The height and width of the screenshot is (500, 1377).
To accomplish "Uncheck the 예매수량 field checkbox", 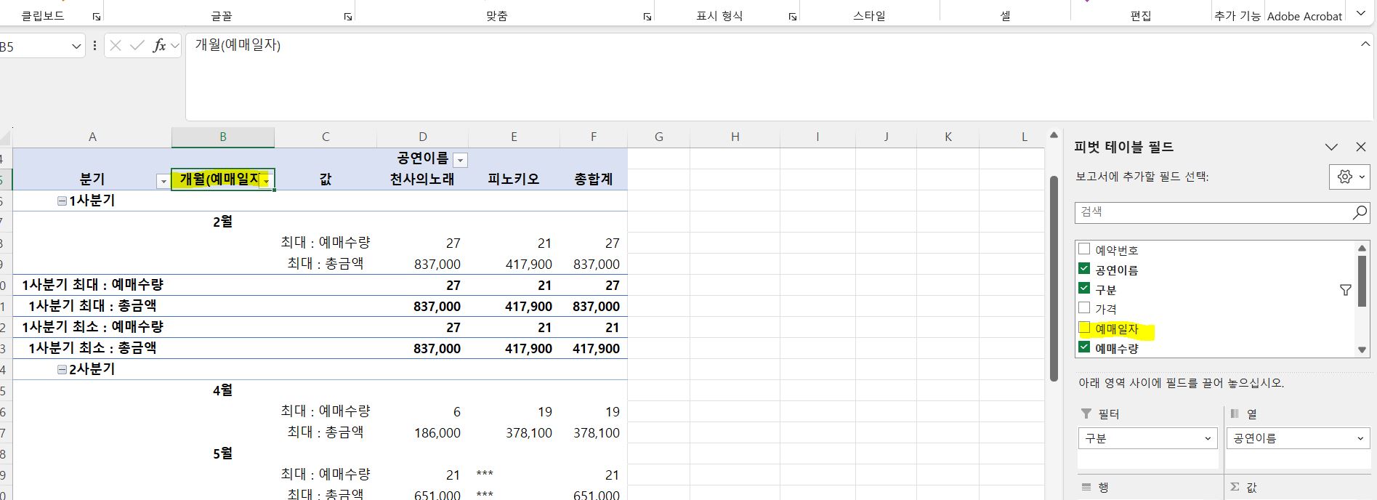I will pyautogui.click(x=1084, y=347).
